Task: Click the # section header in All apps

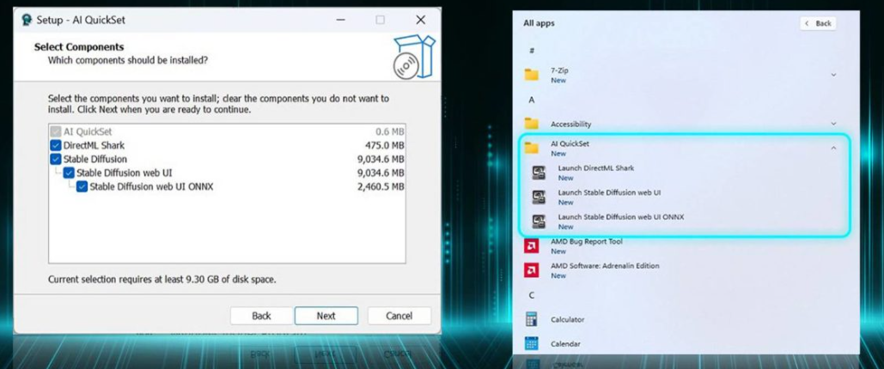Action: coord(531,51)
